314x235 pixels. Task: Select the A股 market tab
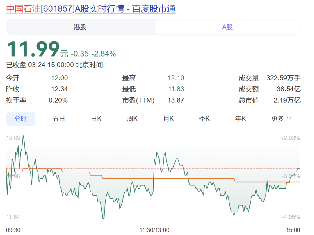tap(227, 27)
